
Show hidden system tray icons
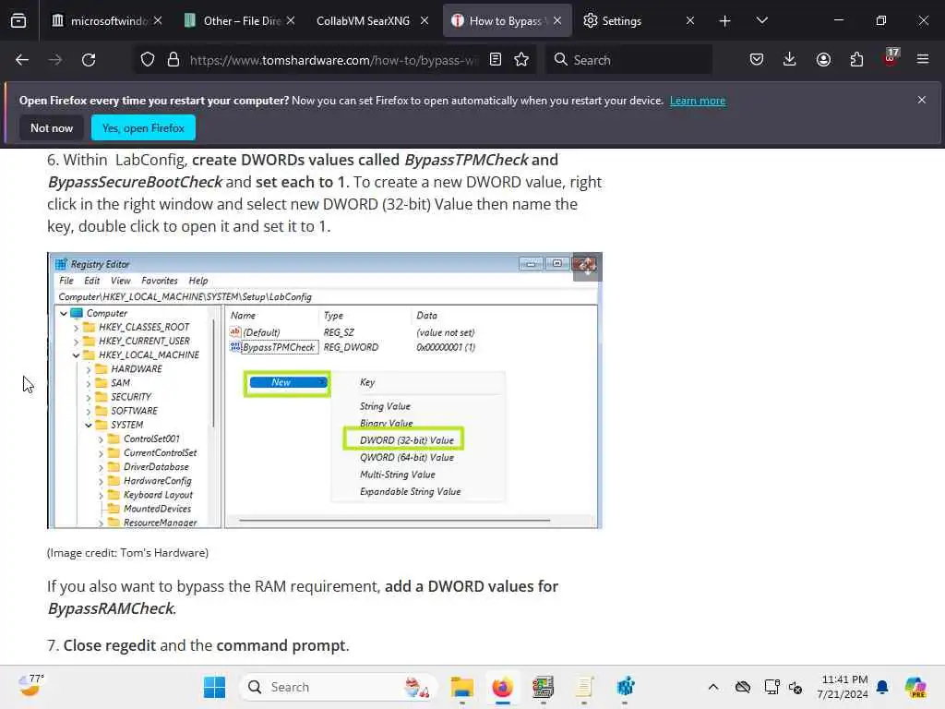(713, 687)
